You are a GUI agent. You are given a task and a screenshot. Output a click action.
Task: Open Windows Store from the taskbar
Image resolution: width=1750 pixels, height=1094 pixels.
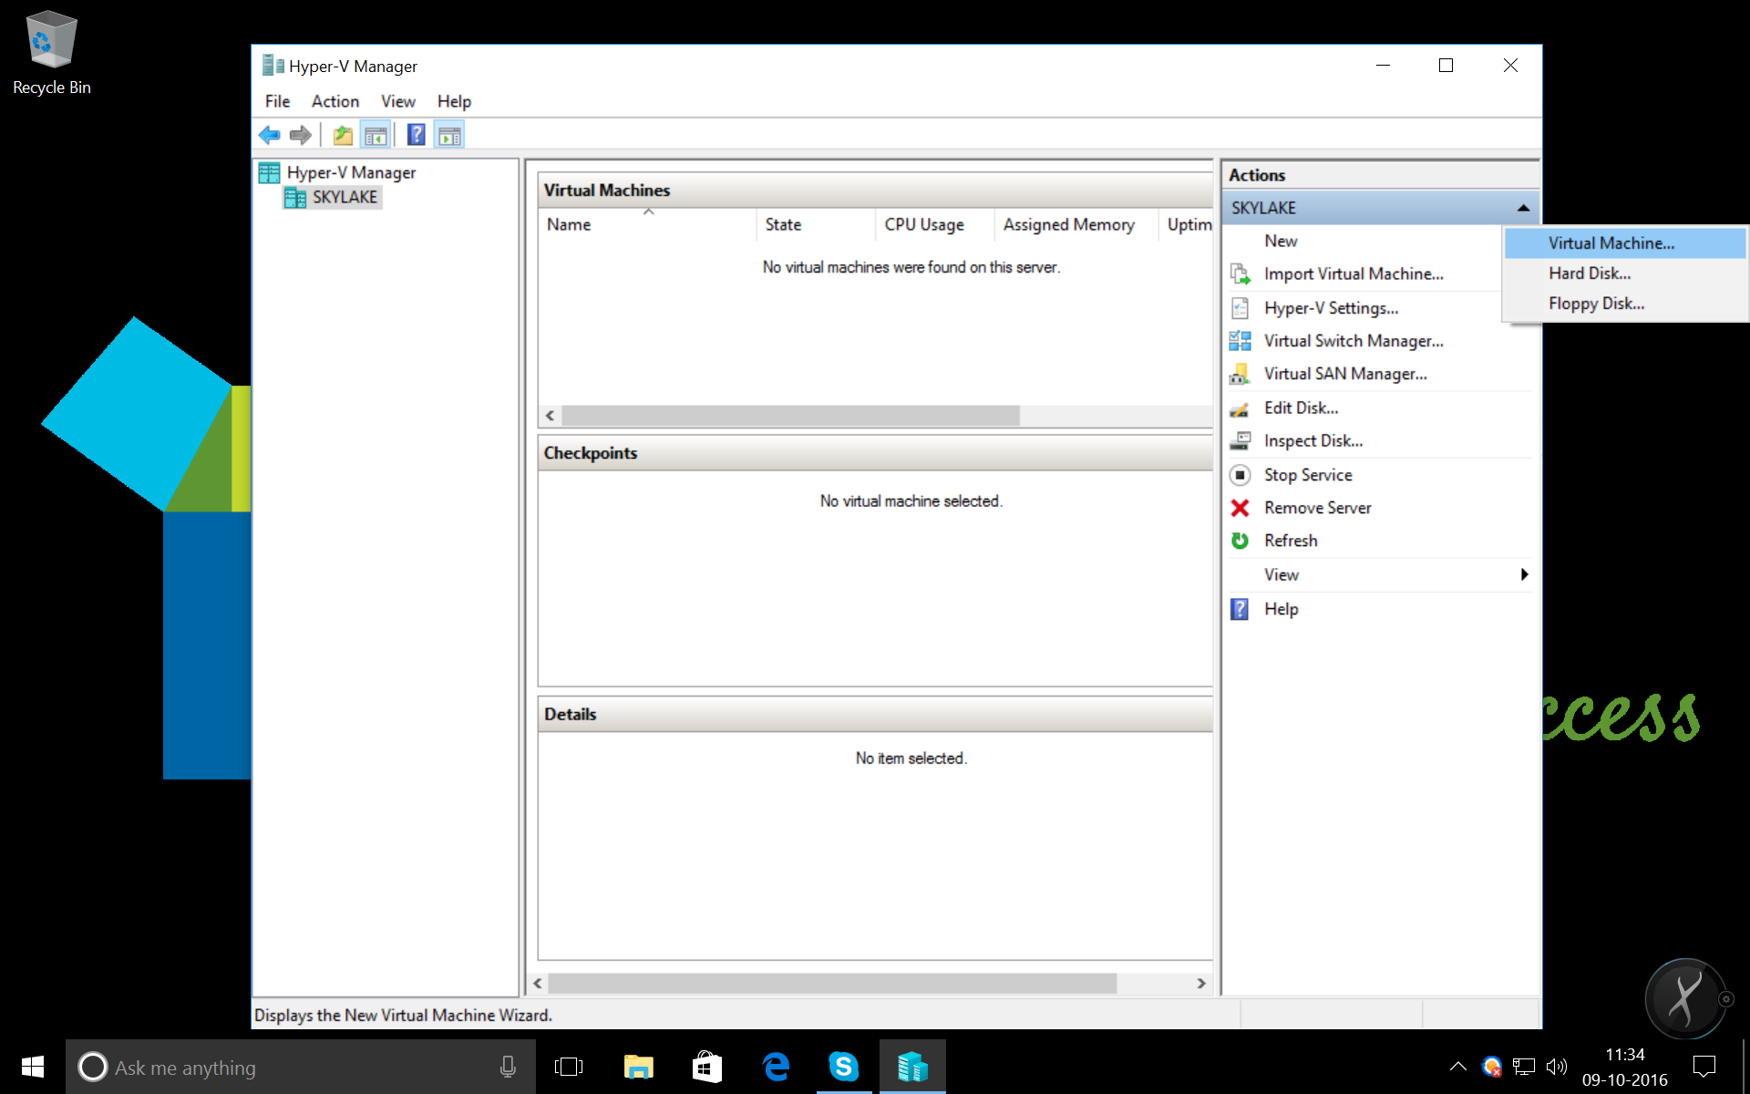(x=707, y=1067)
